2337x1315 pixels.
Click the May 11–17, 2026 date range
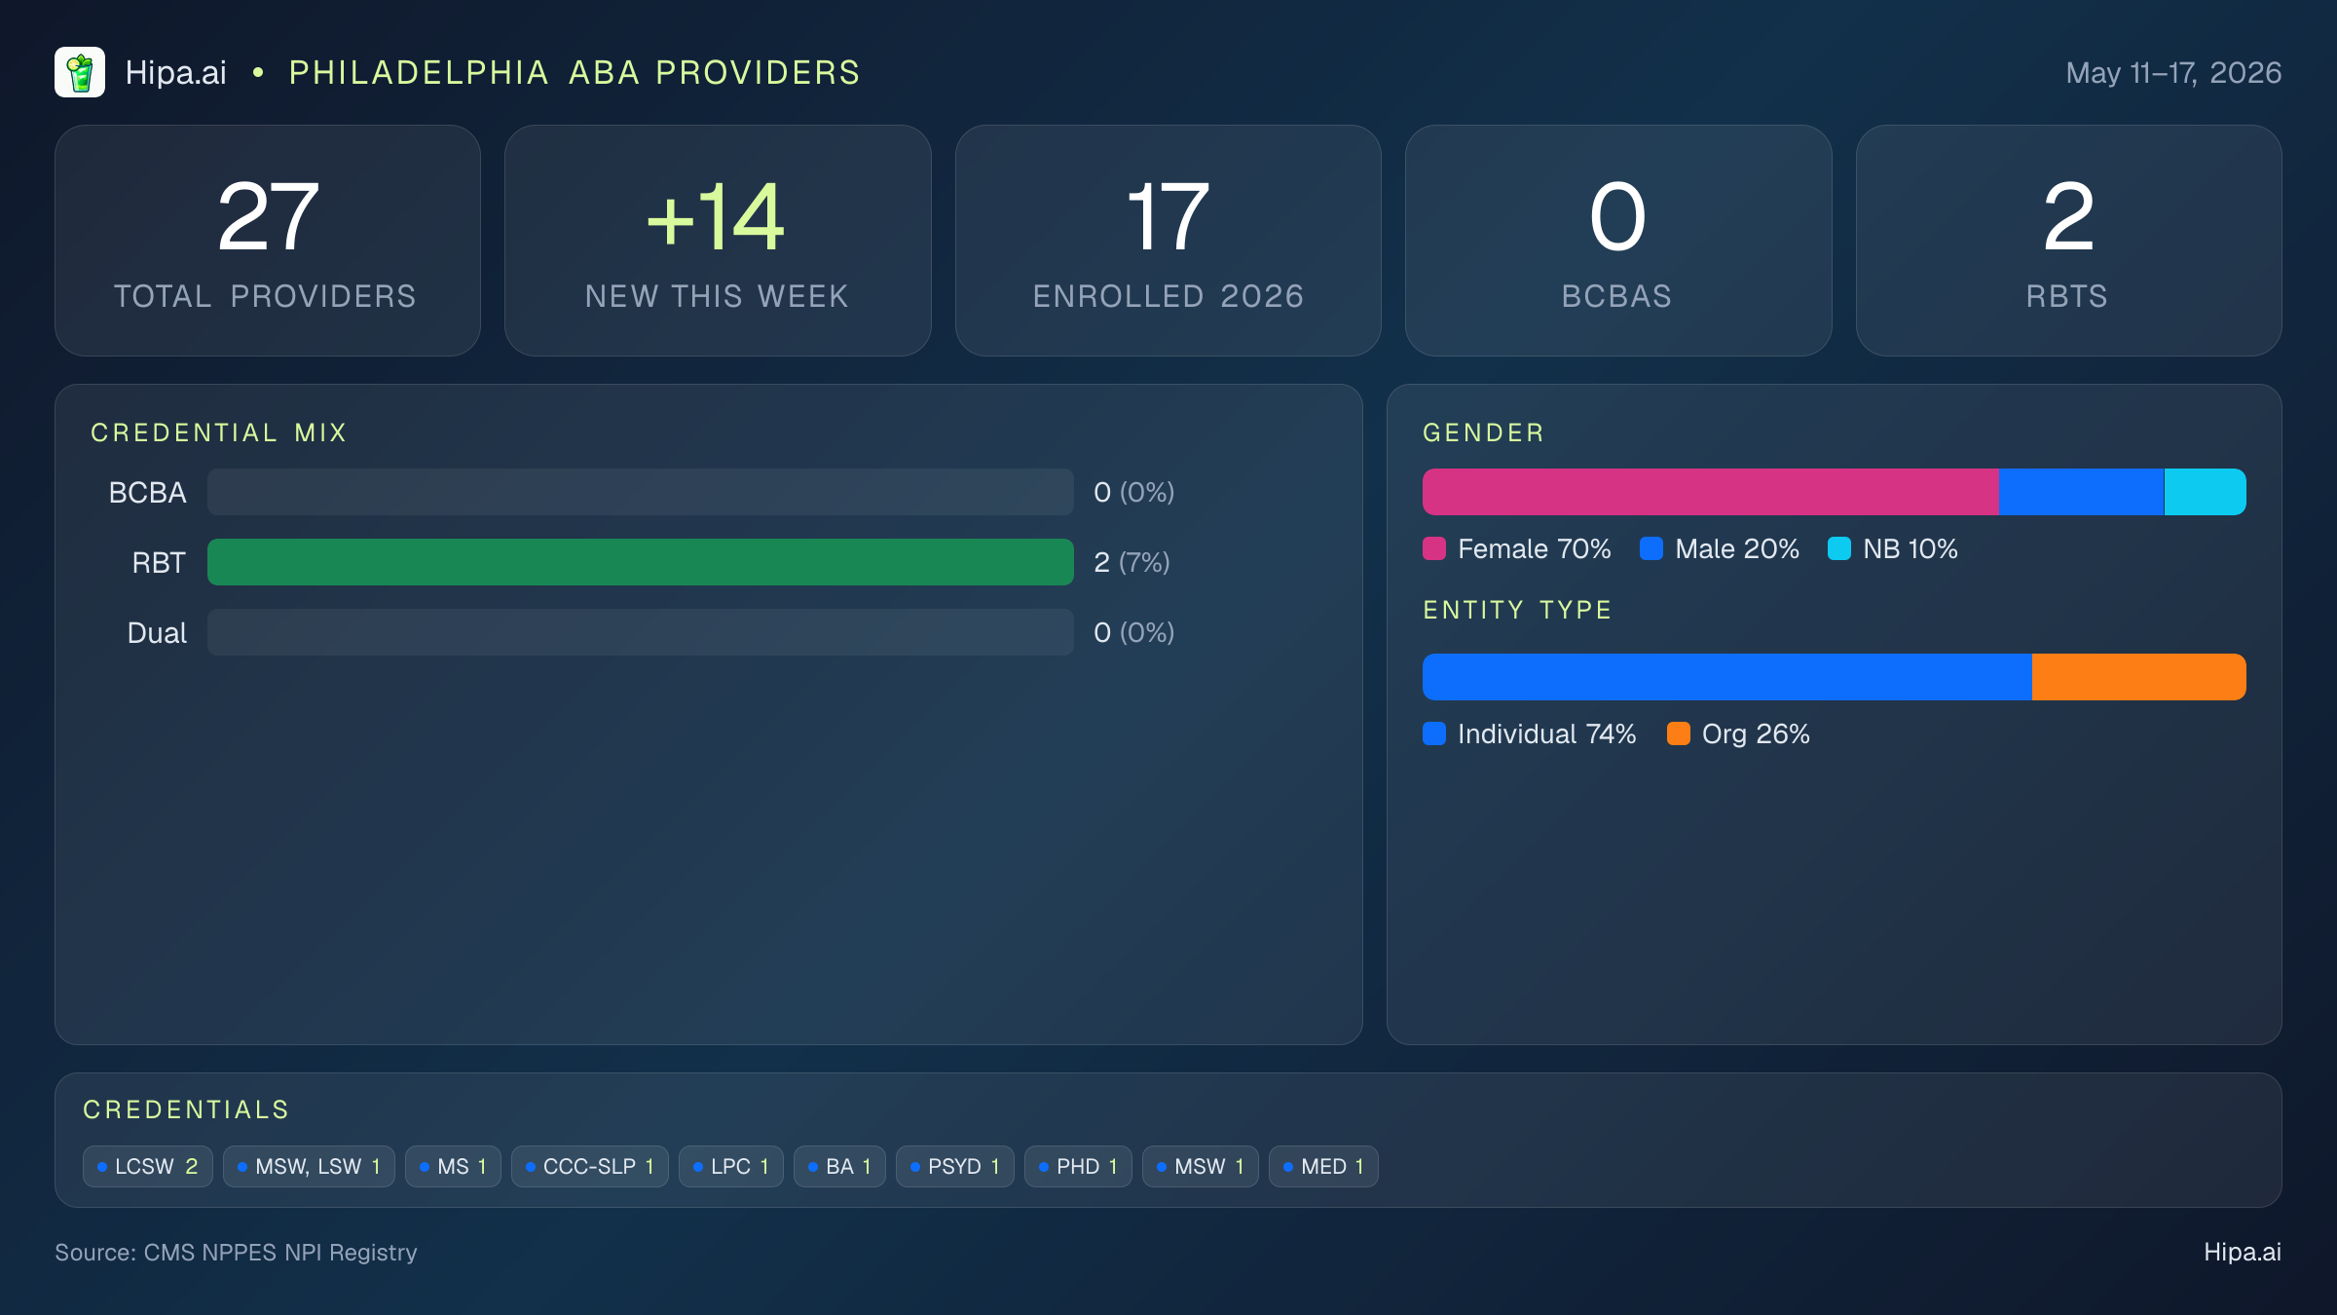[2173, 72]
